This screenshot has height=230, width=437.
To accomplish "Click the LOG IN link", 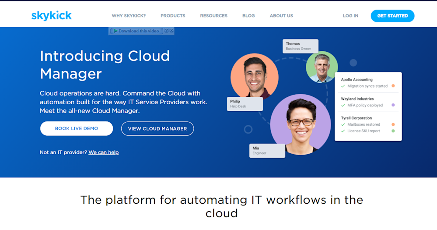I will [350, 16].
